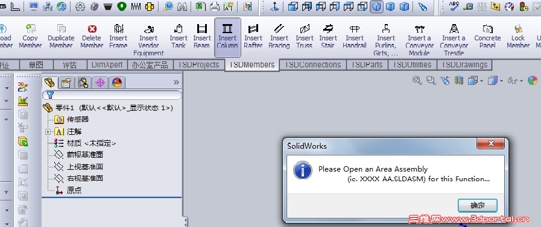Open the DisplayManager color ball tab

pos(117,82)
